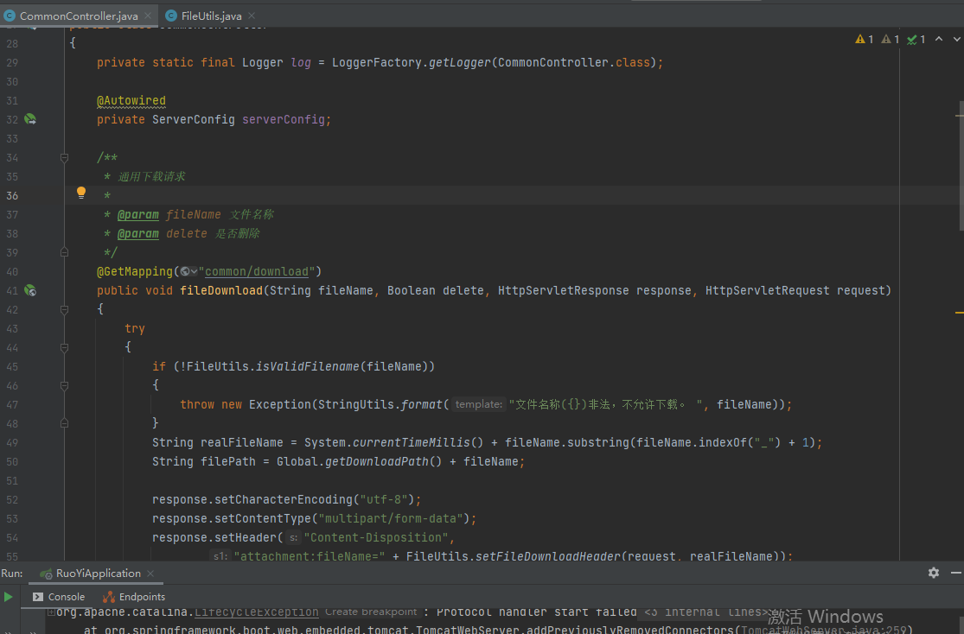Click the serverConfig field name
964x634 pixels.
point(284,120)
